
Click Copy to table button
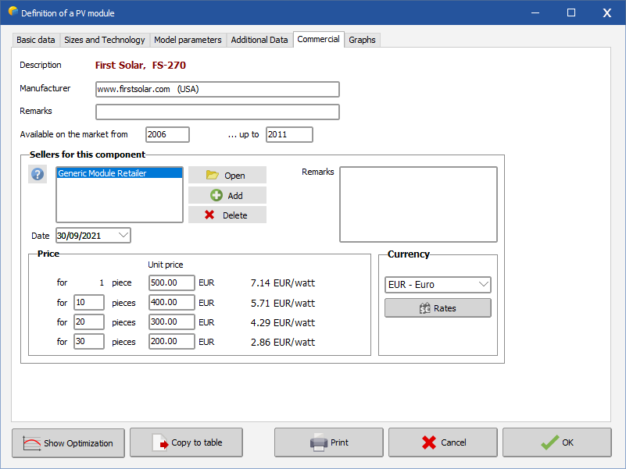point(186,442)
